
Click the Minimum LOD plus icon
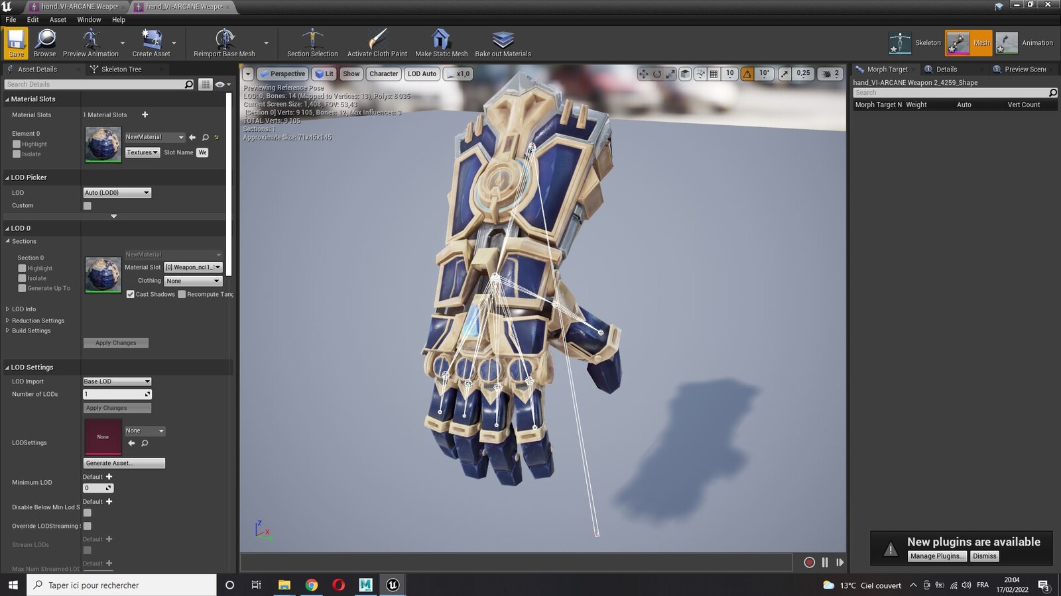(109, 477)
